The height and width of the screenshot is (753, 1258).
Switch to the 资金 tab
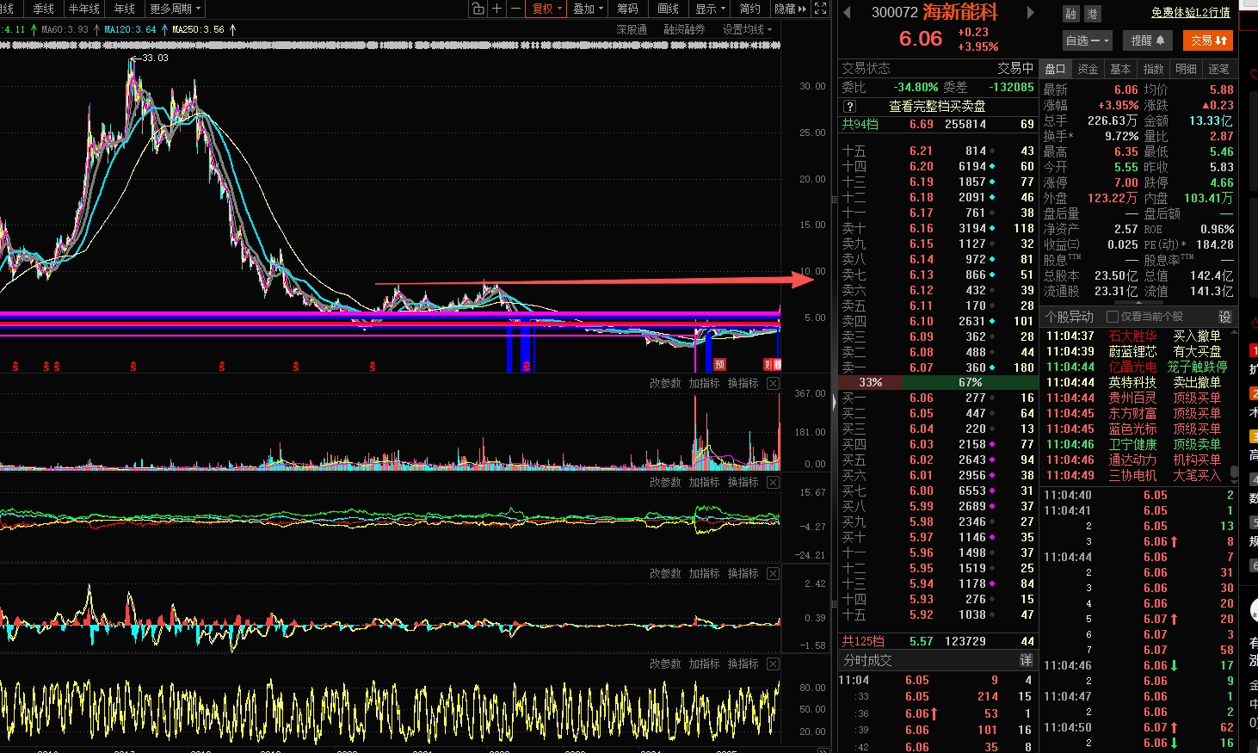[x=1088, y=69]
